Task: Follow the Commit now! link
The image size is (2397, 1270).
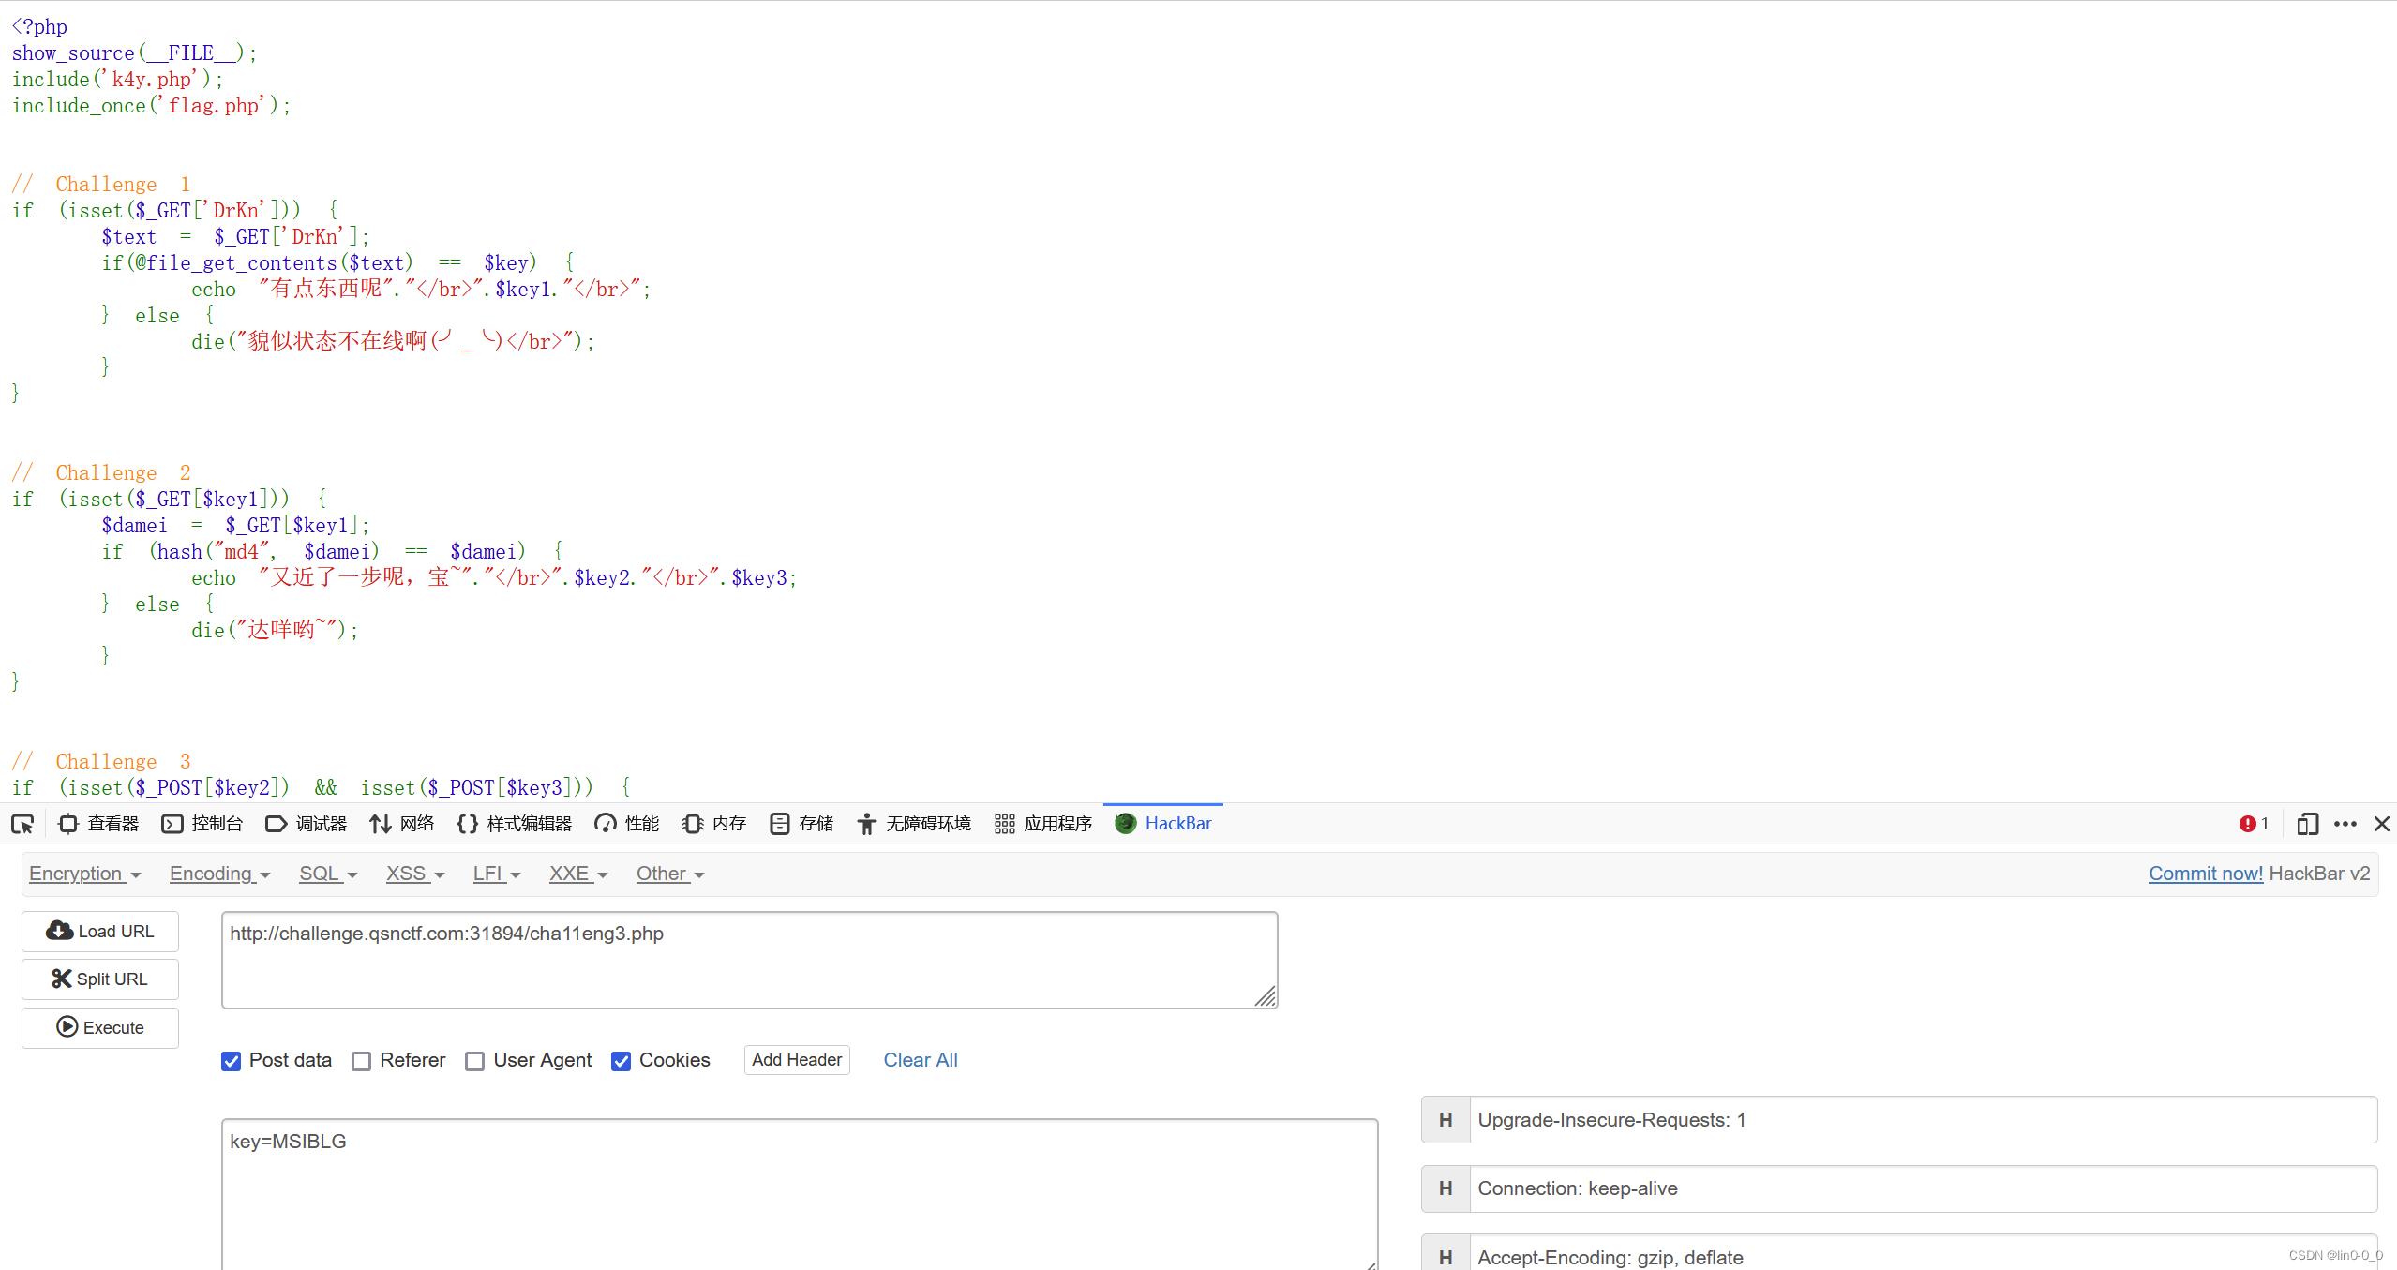Action: pos(2205,874)
